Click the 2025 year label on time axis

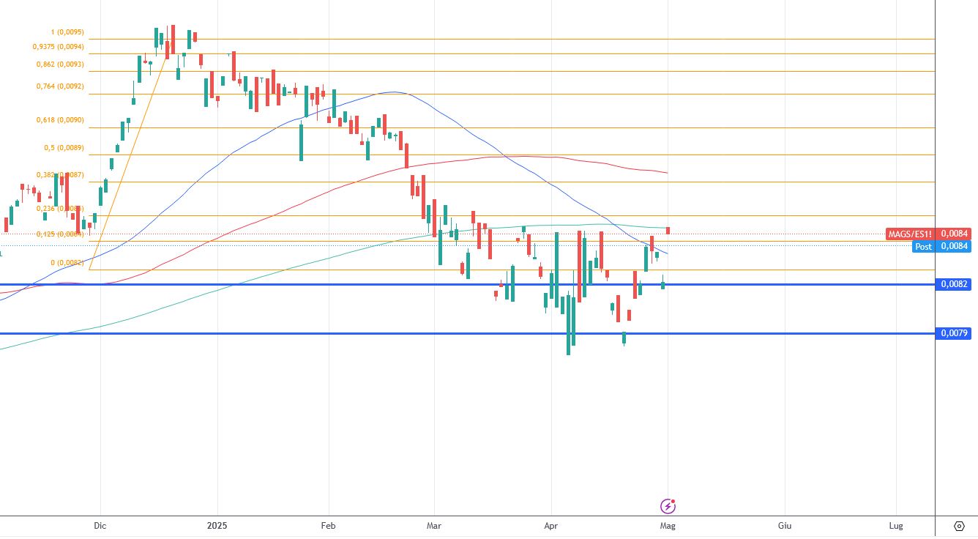pos(217,526)
